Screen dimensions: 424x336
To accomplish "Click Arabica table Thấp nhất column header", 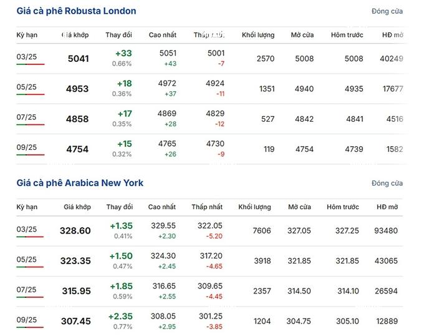I will [x=207, y=207].
